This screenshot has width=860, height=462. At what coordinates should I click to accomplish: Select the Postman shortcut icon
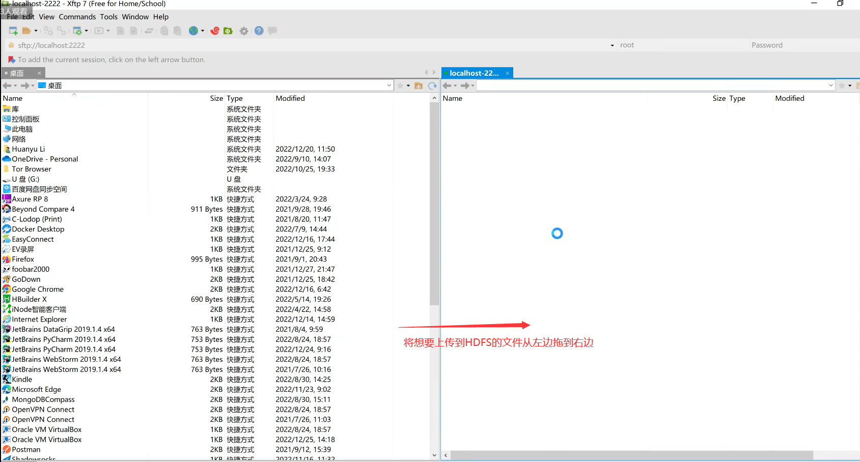7,450
